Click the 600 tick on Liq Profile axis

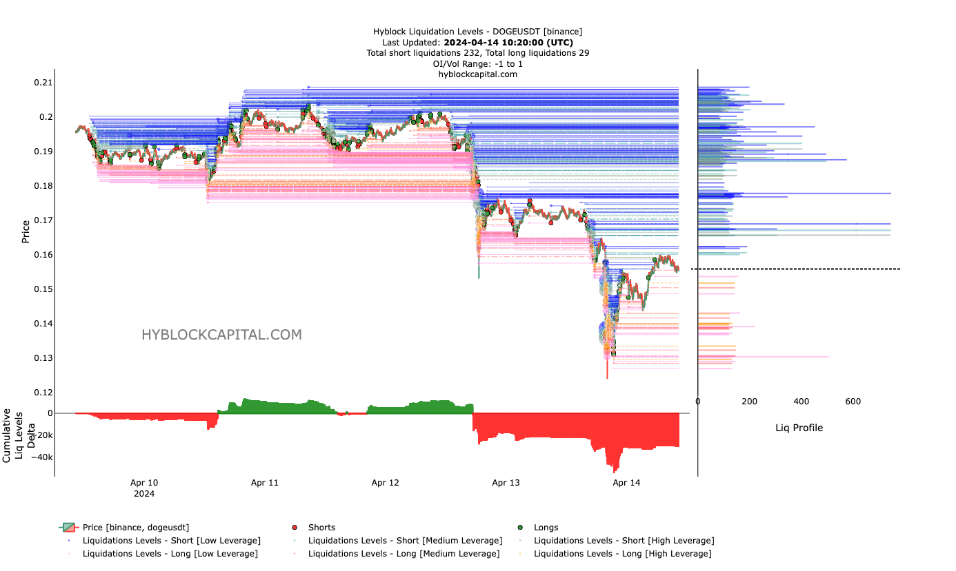[853, 402]
